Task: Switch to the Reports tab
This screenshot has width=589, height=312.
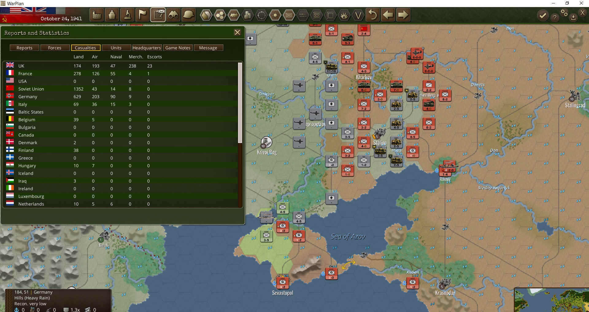Action: click(x=25, y=48)
